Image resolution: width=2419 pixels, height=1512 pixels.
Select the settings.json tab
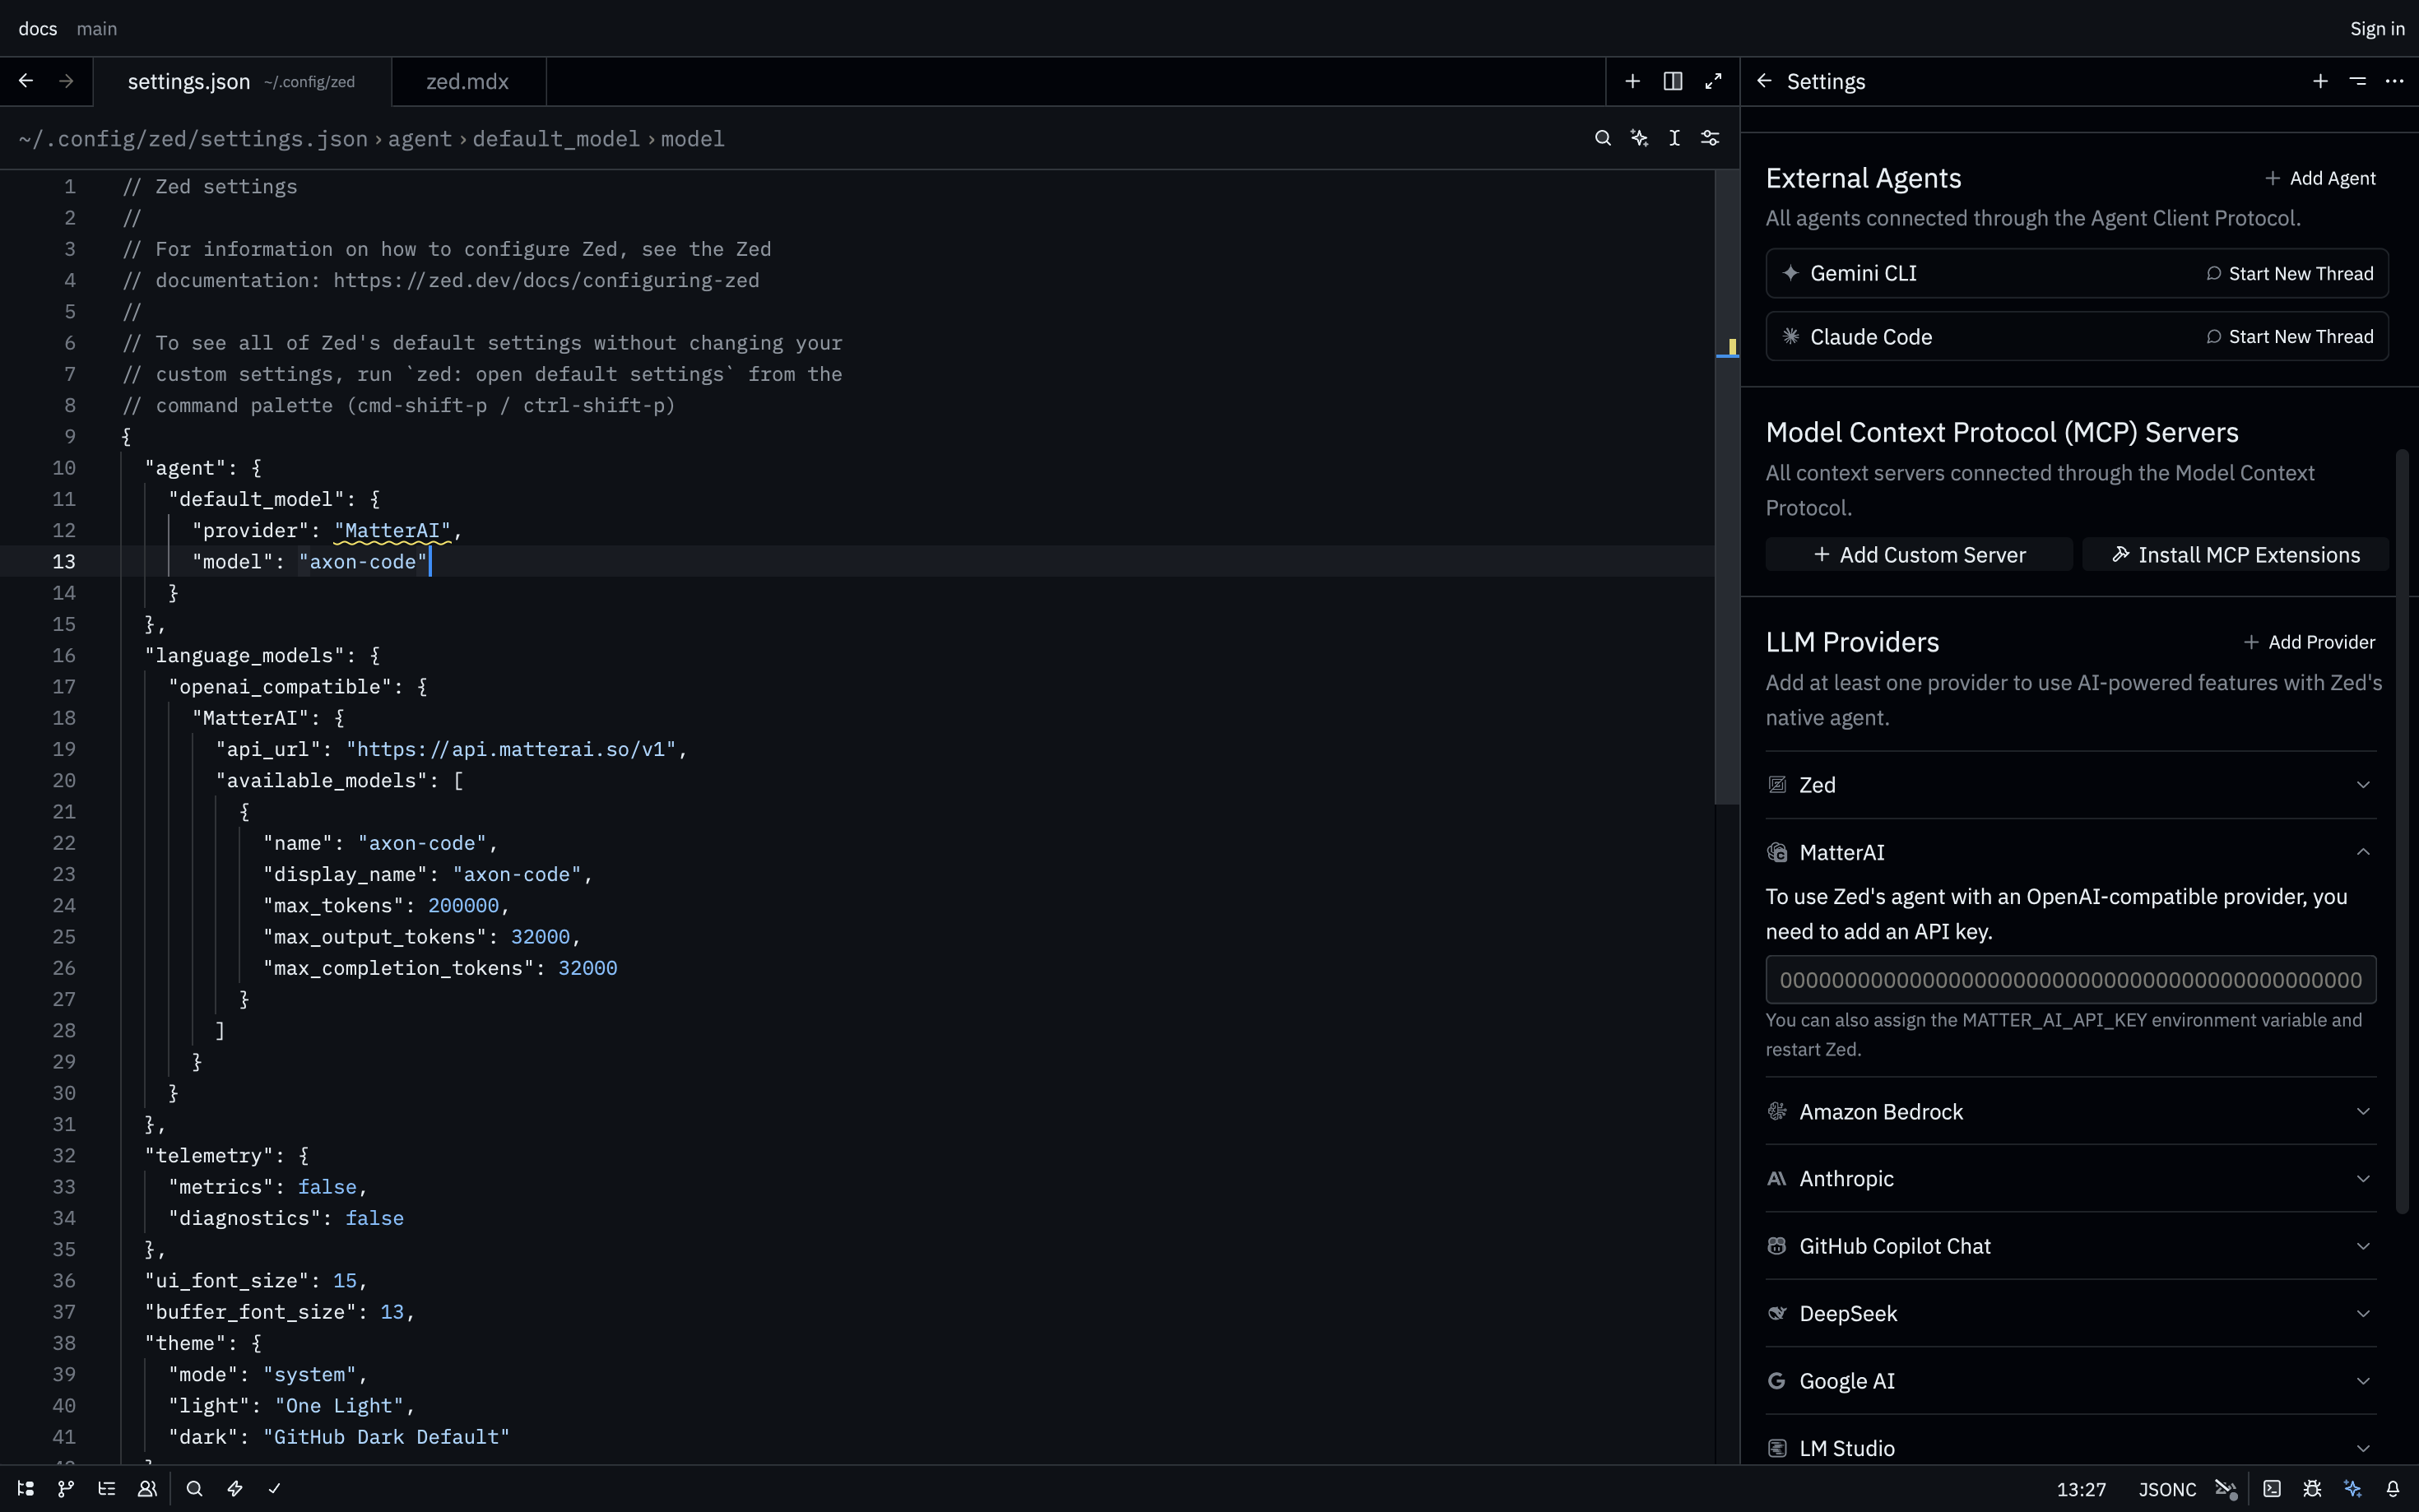pos(189,82)
